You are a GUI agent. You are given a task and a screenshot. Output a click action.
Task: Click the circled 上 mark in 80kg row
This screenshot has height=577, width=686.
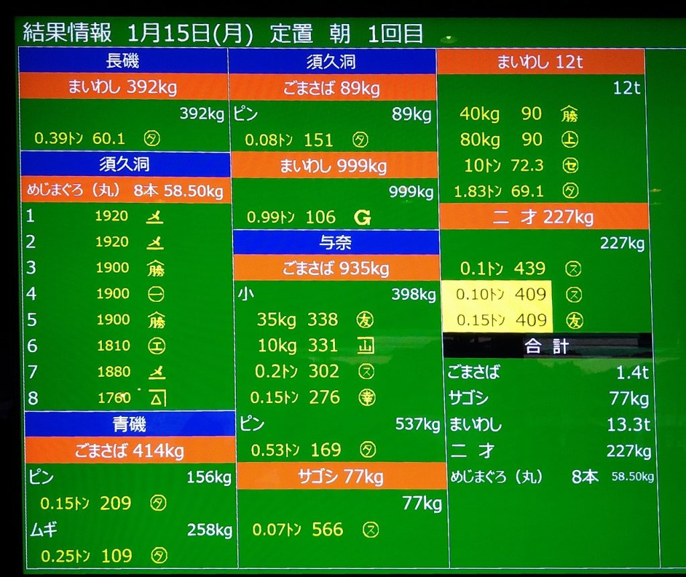pos(570,140)
